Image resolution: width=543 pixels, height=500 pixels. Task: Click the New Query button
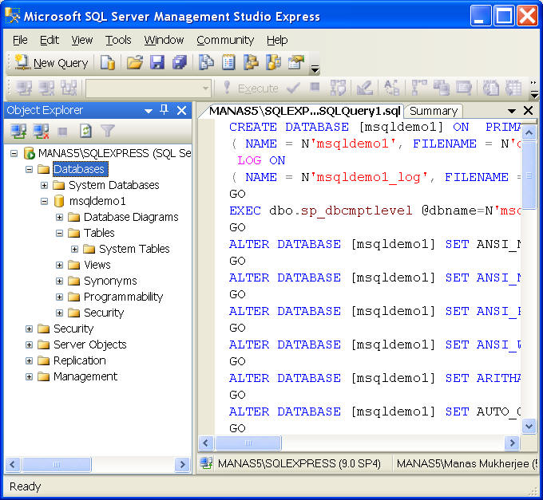51,63
